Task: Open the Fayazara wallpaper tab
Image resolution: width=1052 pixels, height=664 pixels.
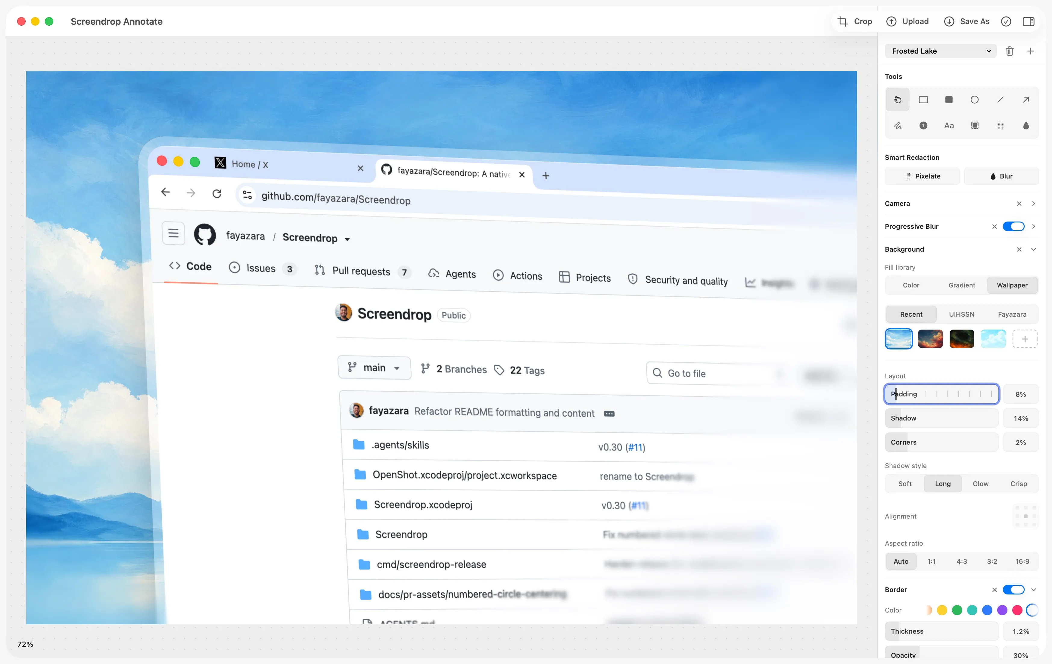Action: 1012,314
